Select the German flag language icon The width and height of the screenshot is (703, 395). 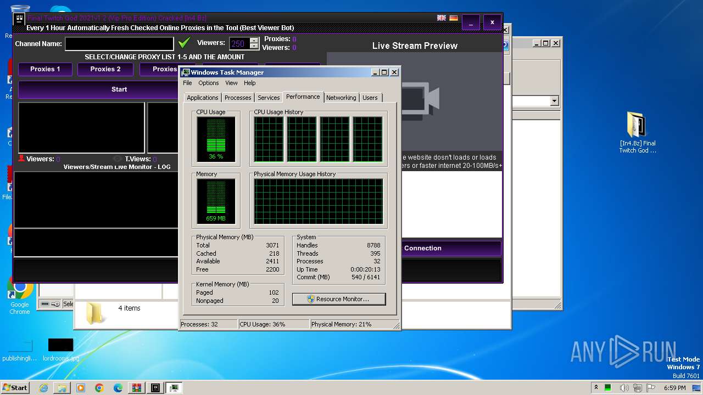454,18
